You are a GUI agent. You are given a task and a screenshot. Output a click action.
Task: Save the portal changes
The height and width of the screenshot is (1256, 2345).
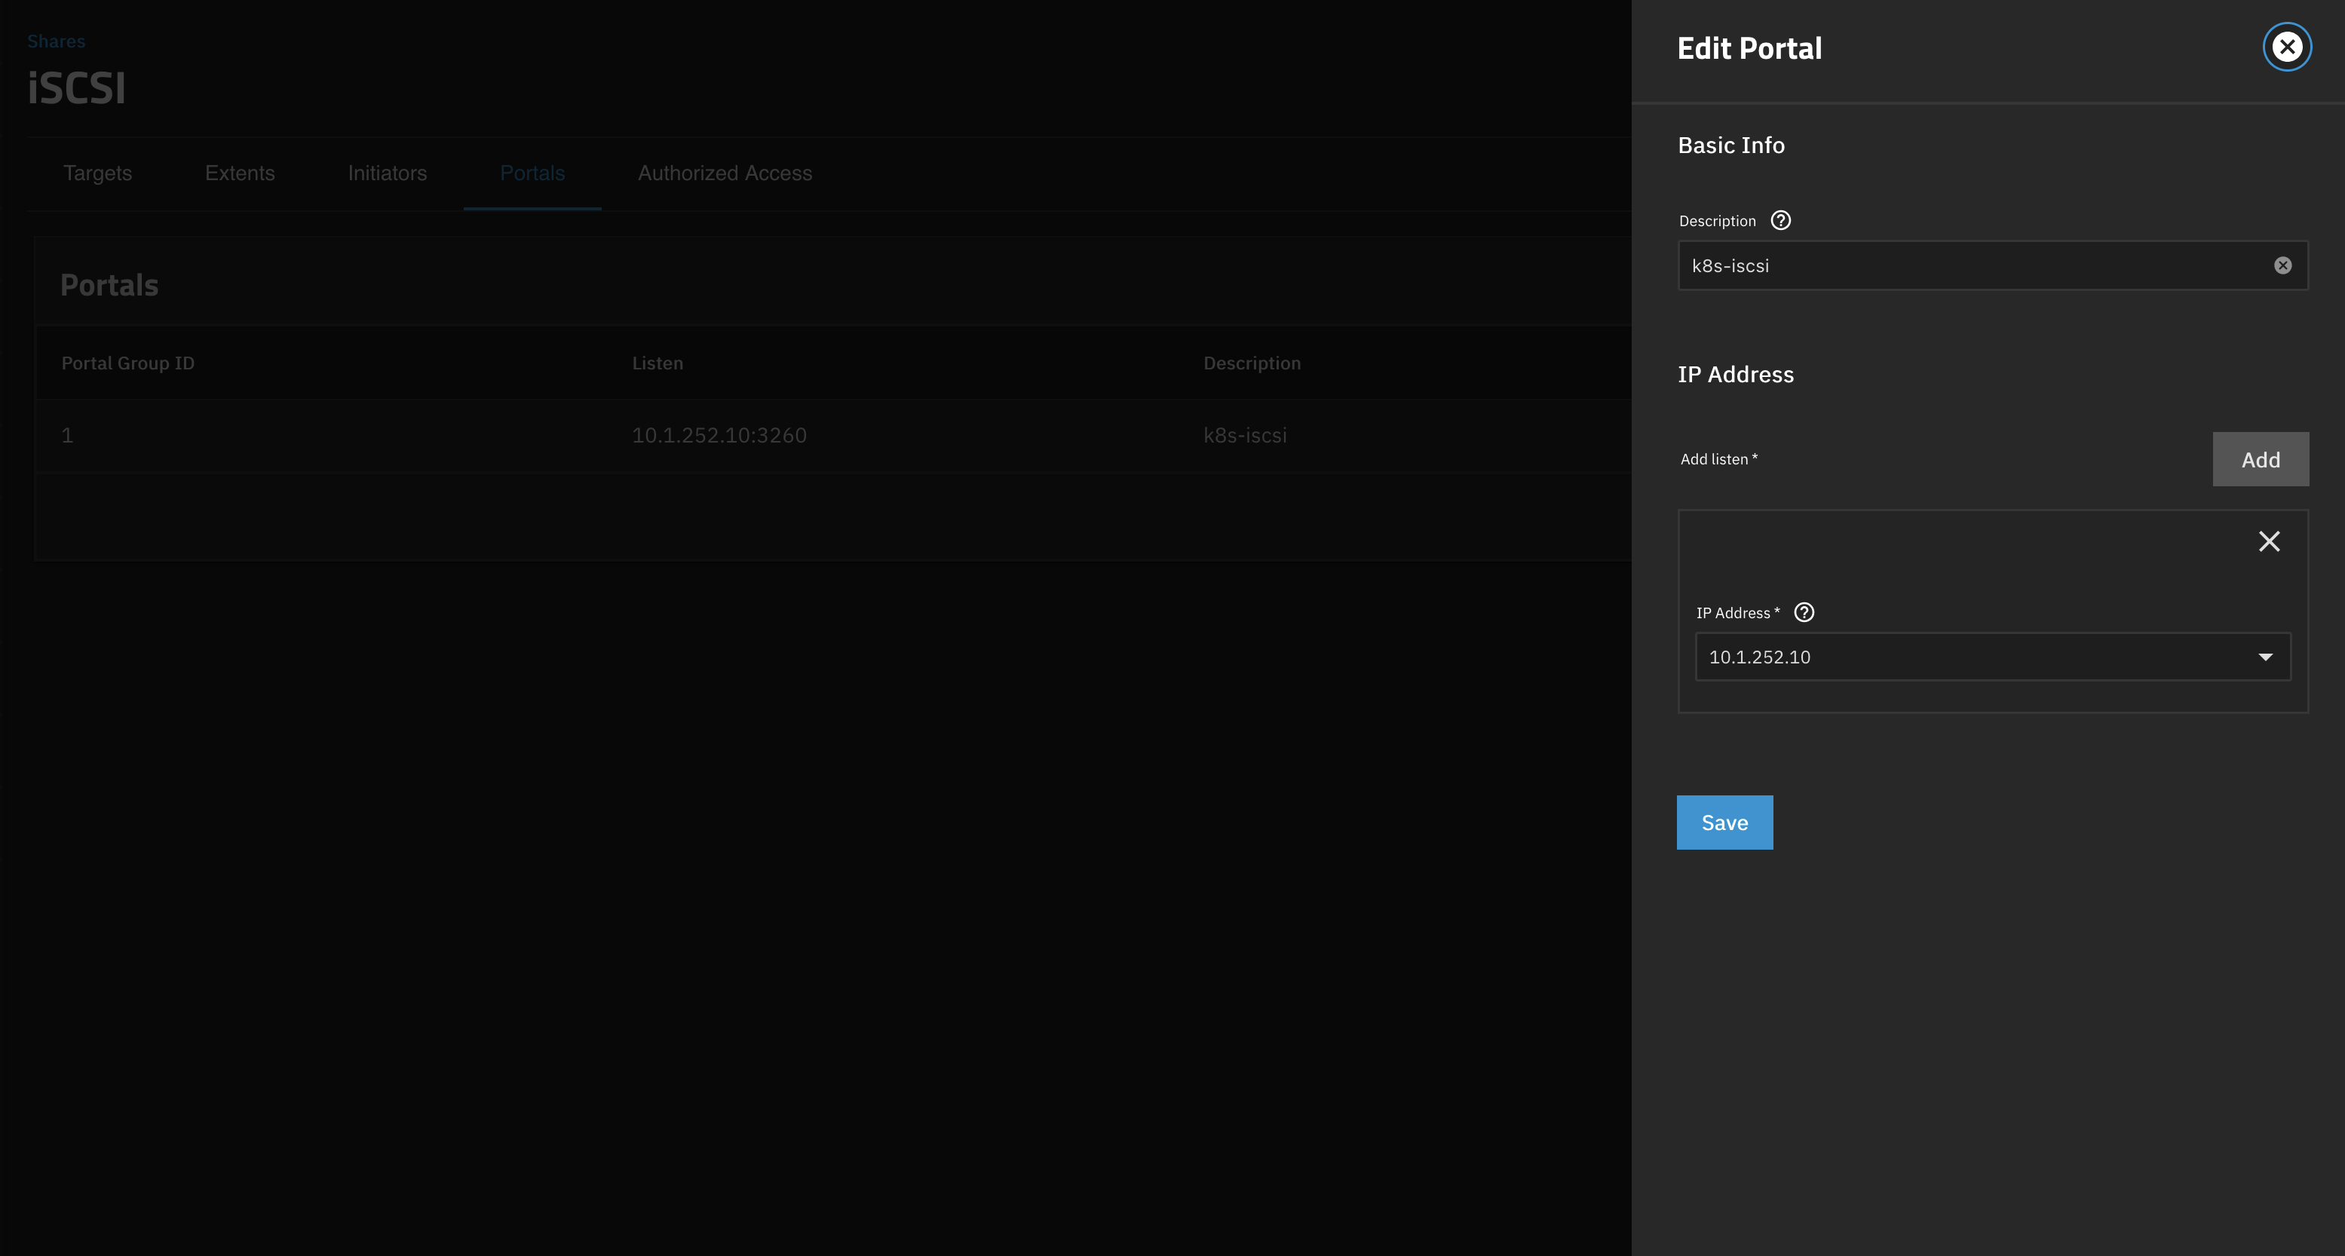pyautogui.click(x=1724, y=823)
